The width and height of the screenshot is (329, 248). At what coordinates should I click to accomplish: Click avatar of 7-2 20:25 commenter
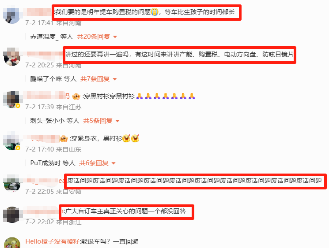12,57
